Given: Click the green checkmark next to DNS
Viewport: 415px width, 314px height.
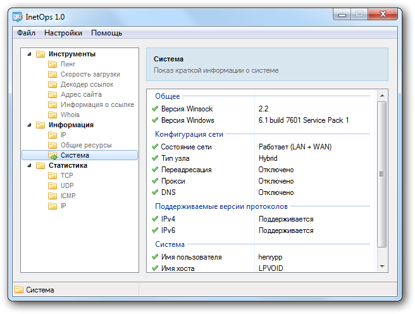Looking at the screenshot, I should point(155,192).
